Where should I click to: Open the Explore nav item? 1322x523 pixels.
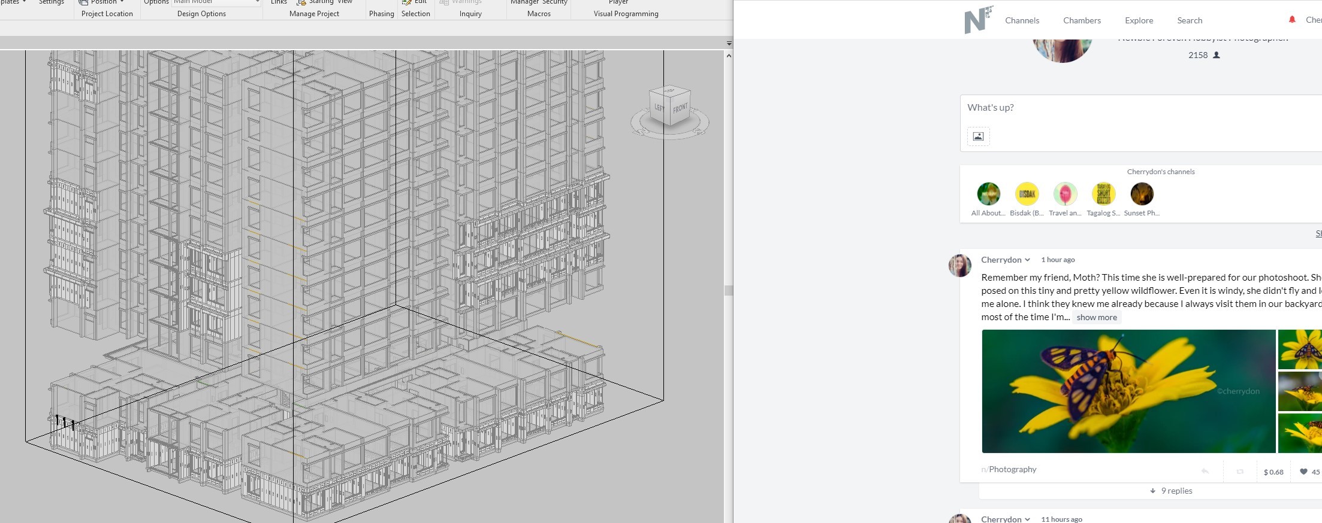click(1139, 20)
